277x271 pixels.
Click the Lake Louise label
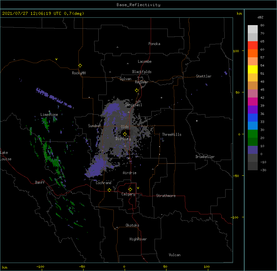pyautogui.click(x=6, y=156)
